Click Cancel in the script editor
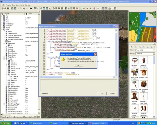Viewport: 157px width, 125px height. click(x=113, y=94)
